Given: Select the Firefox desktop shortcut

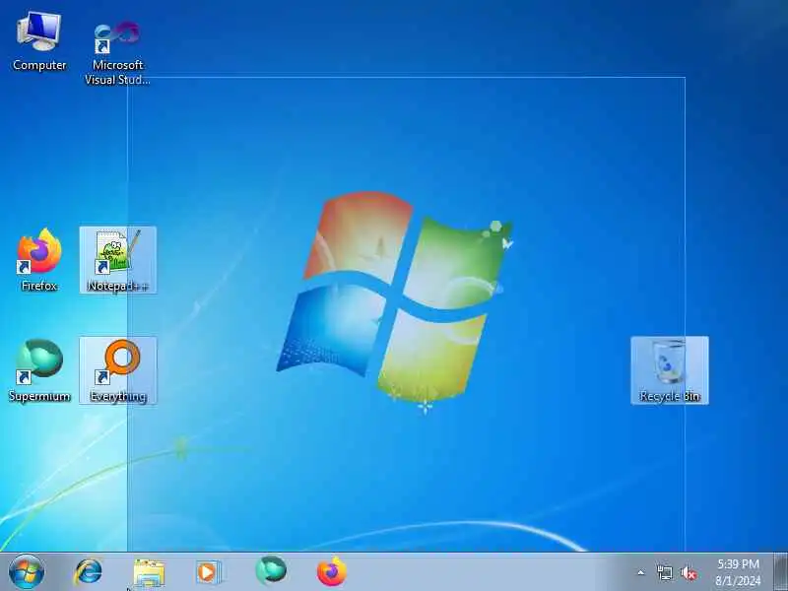Looking at the screenshot, I should (39, 260).
